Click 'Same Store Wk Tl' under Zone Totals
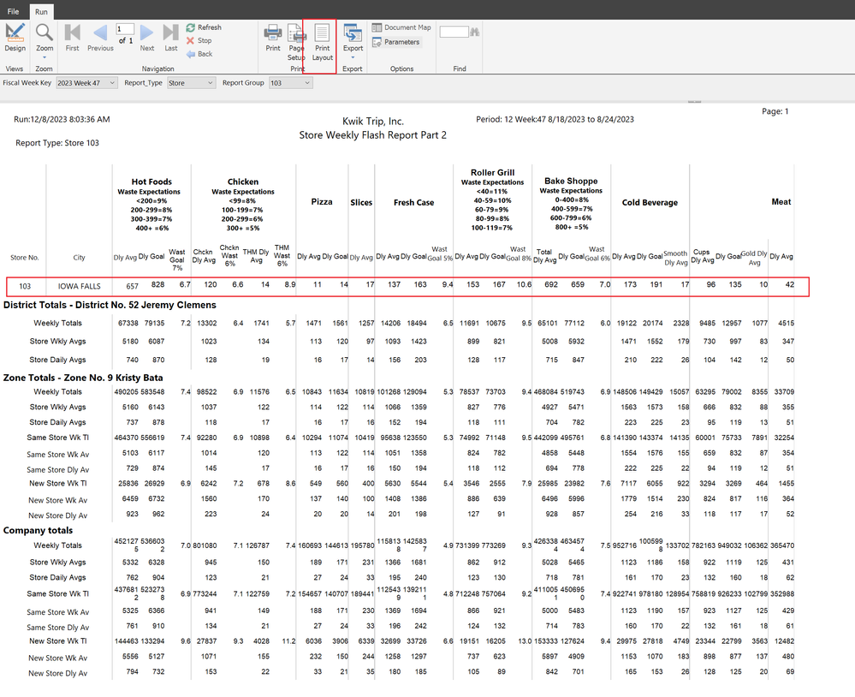This screenshot has width=855, height=697. [x=58, y=438]
